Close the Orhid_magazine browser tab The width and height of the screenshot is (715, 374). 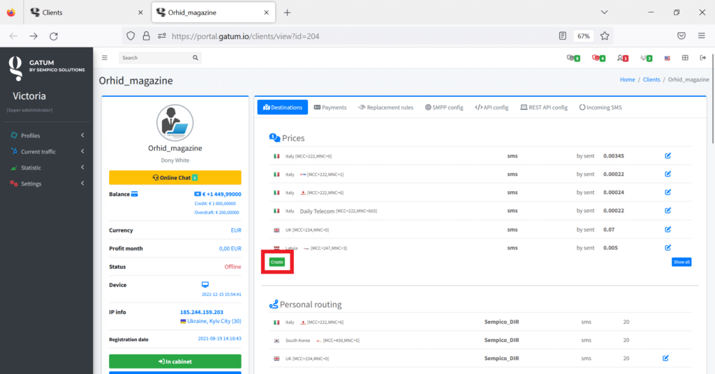pos(266,13)
